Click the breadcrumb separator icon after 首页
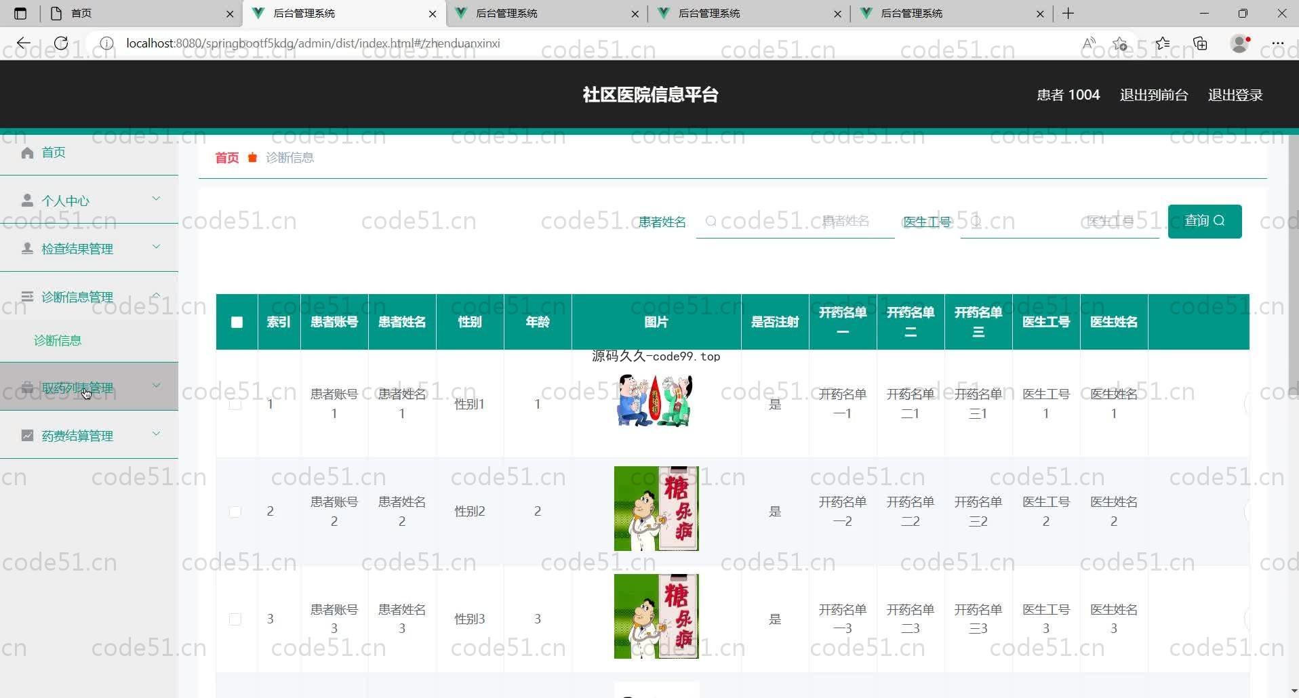The image size is (1299, 698). coord(252,158)
